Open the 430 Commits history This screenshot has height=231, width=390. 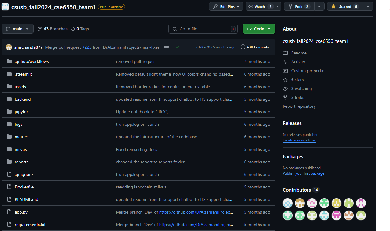click(255, 47)
